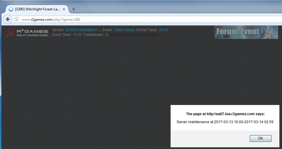Open a new tab with plus button

point(74,9)
